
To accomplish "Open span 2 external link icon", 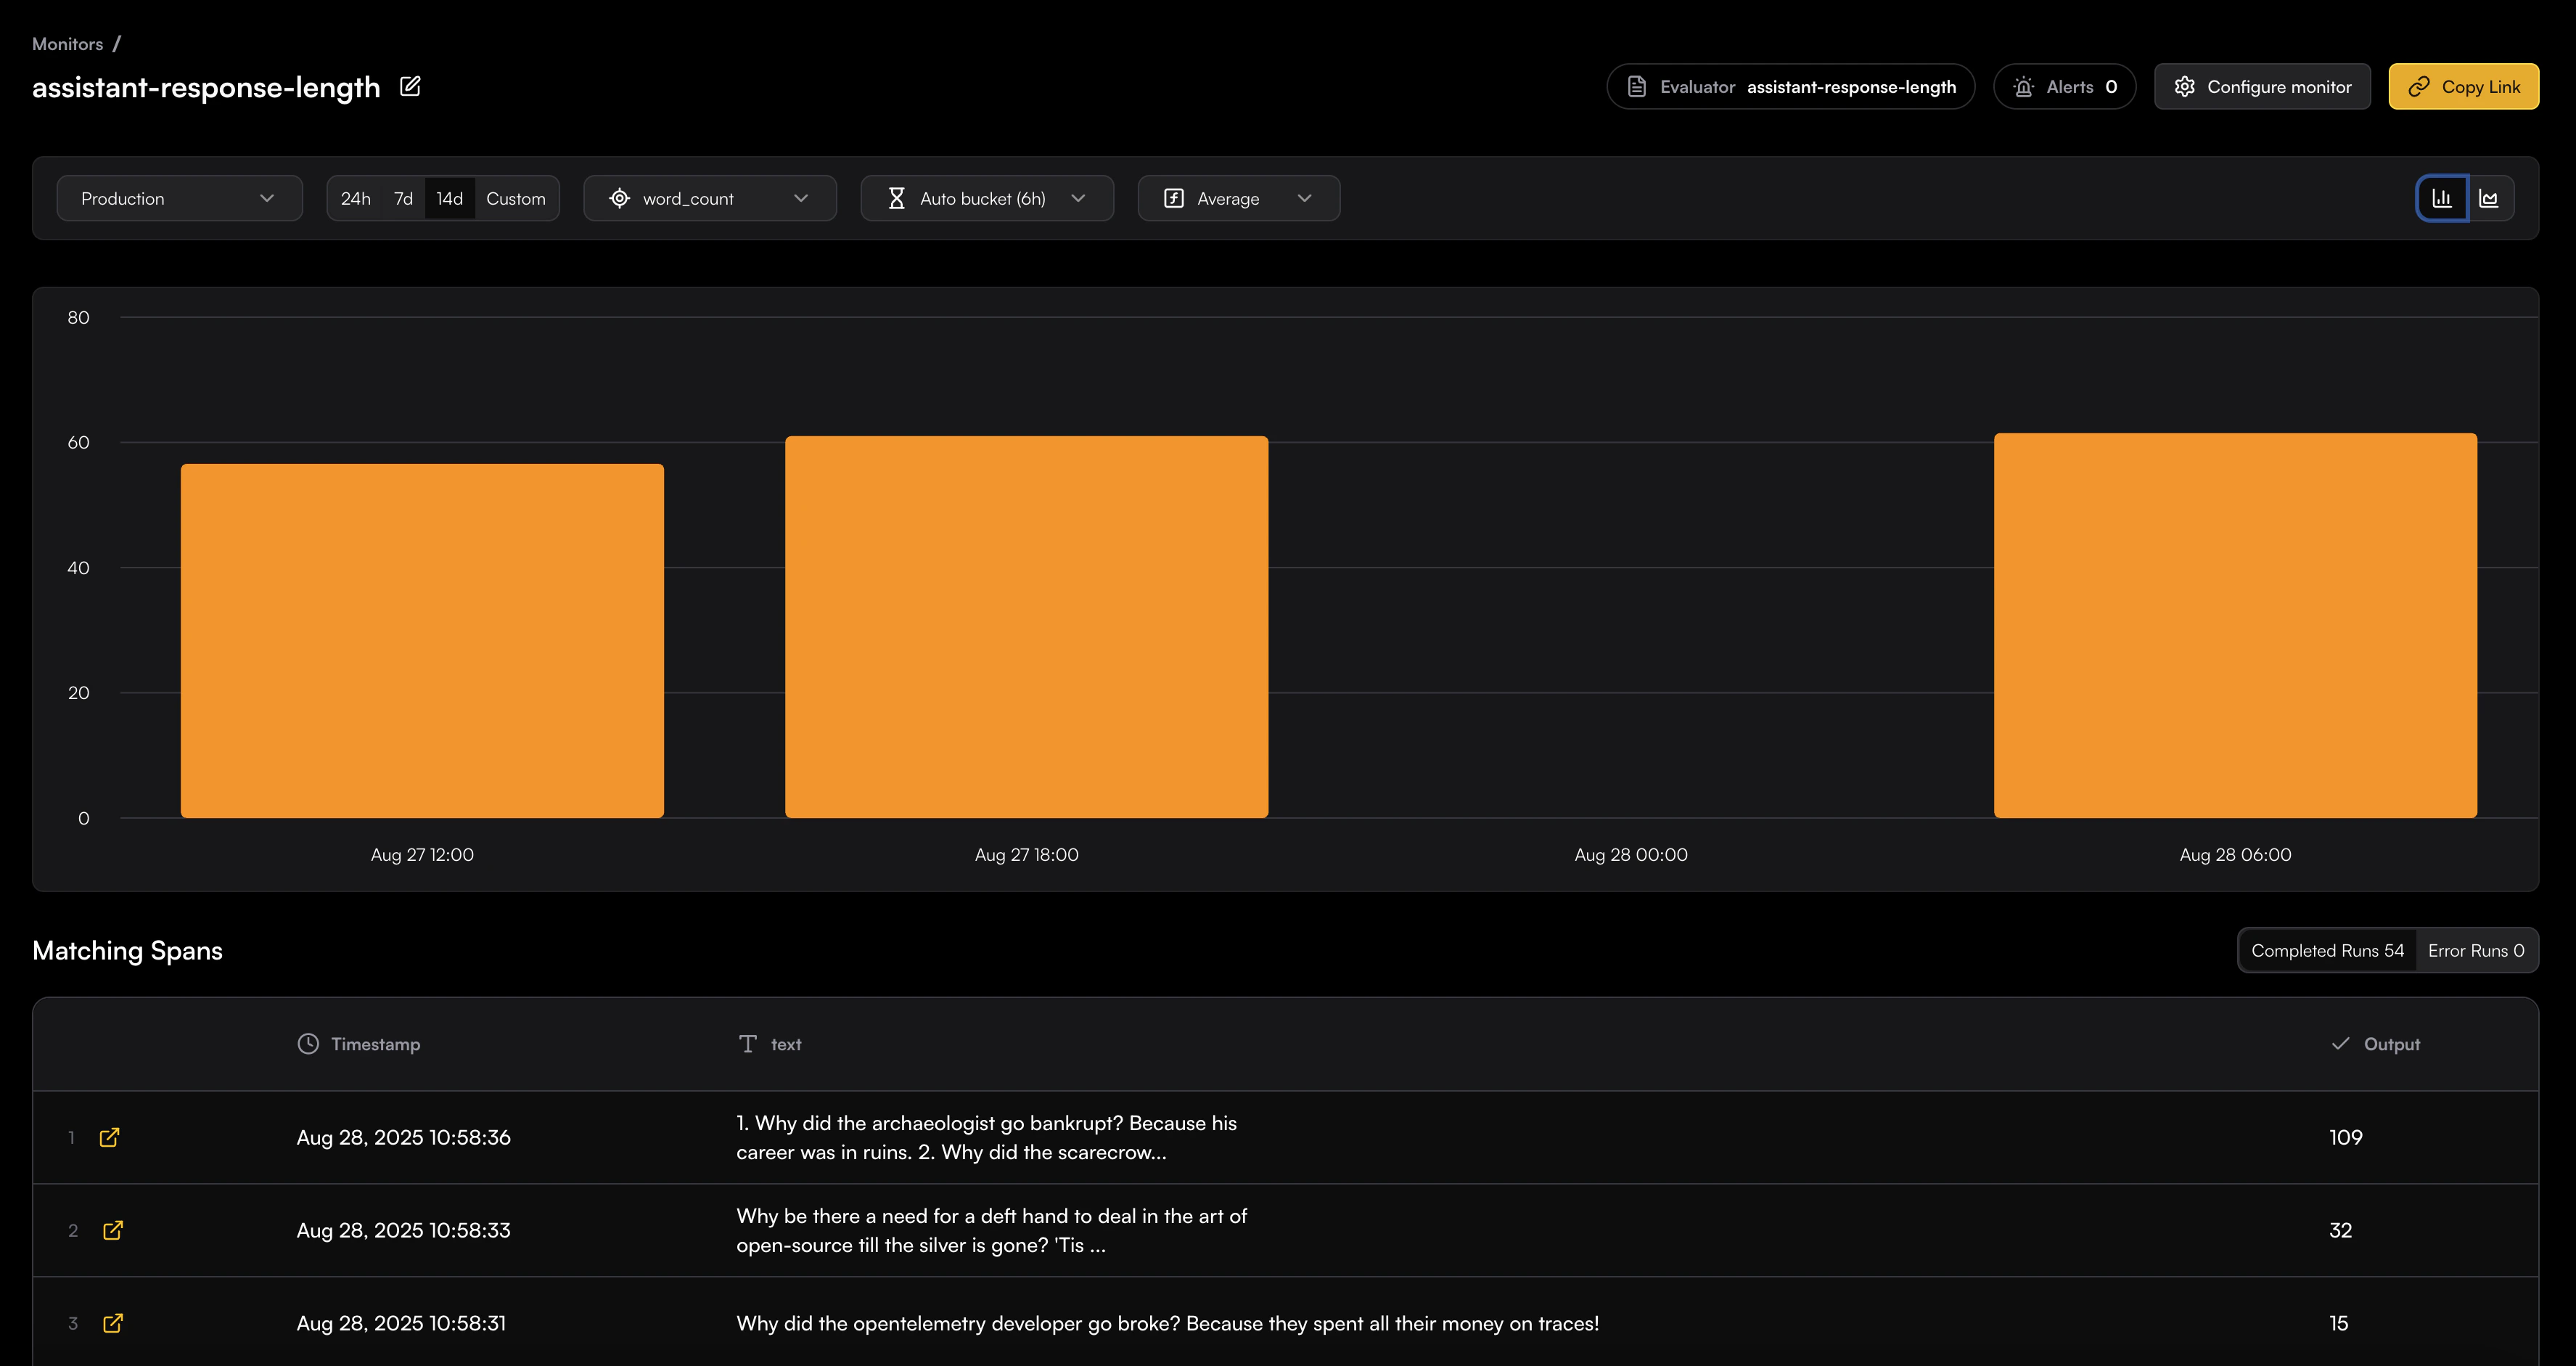I will (x=113, y=1230).
